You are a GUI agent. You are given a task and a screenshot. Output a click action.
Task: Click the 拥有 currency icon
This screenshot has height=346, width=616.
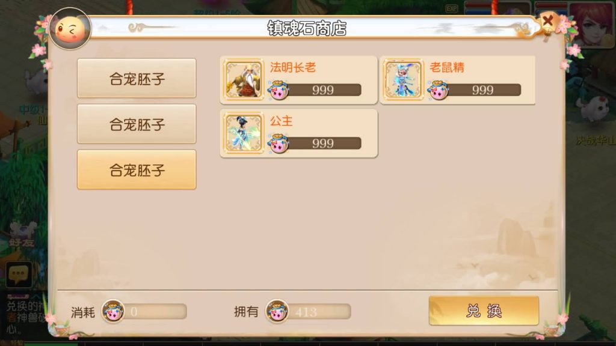point(277,312)
